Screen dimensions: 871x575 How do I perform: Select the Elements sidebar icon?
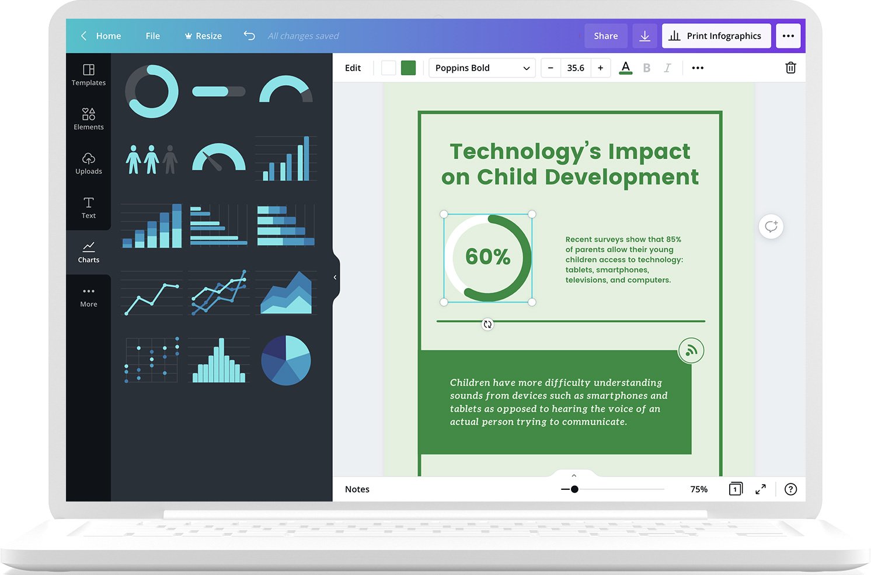pos(88,119)
